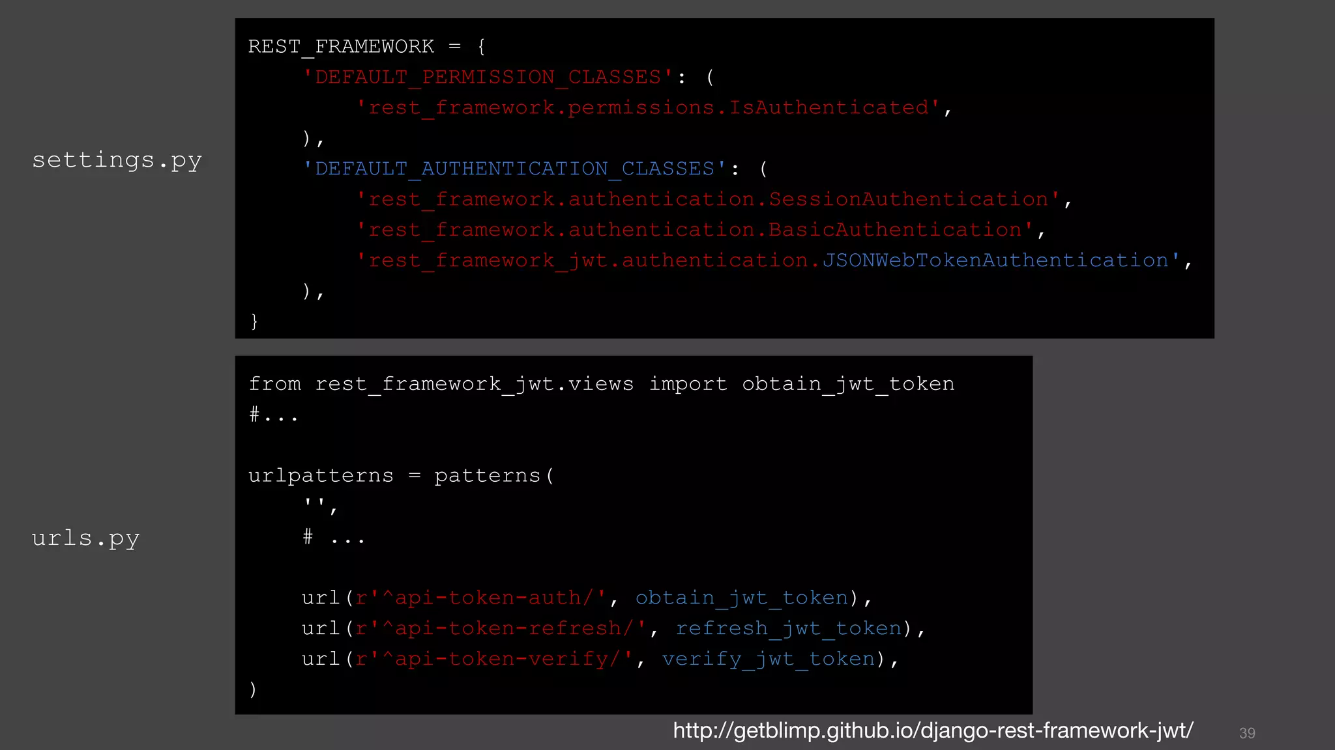Click the DEFAULT_PERMISSION_CLASSES key

(488, 77)
